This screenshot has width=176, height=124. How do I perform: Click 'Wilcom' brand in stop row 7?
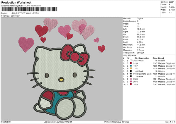[x=162, y=77]
